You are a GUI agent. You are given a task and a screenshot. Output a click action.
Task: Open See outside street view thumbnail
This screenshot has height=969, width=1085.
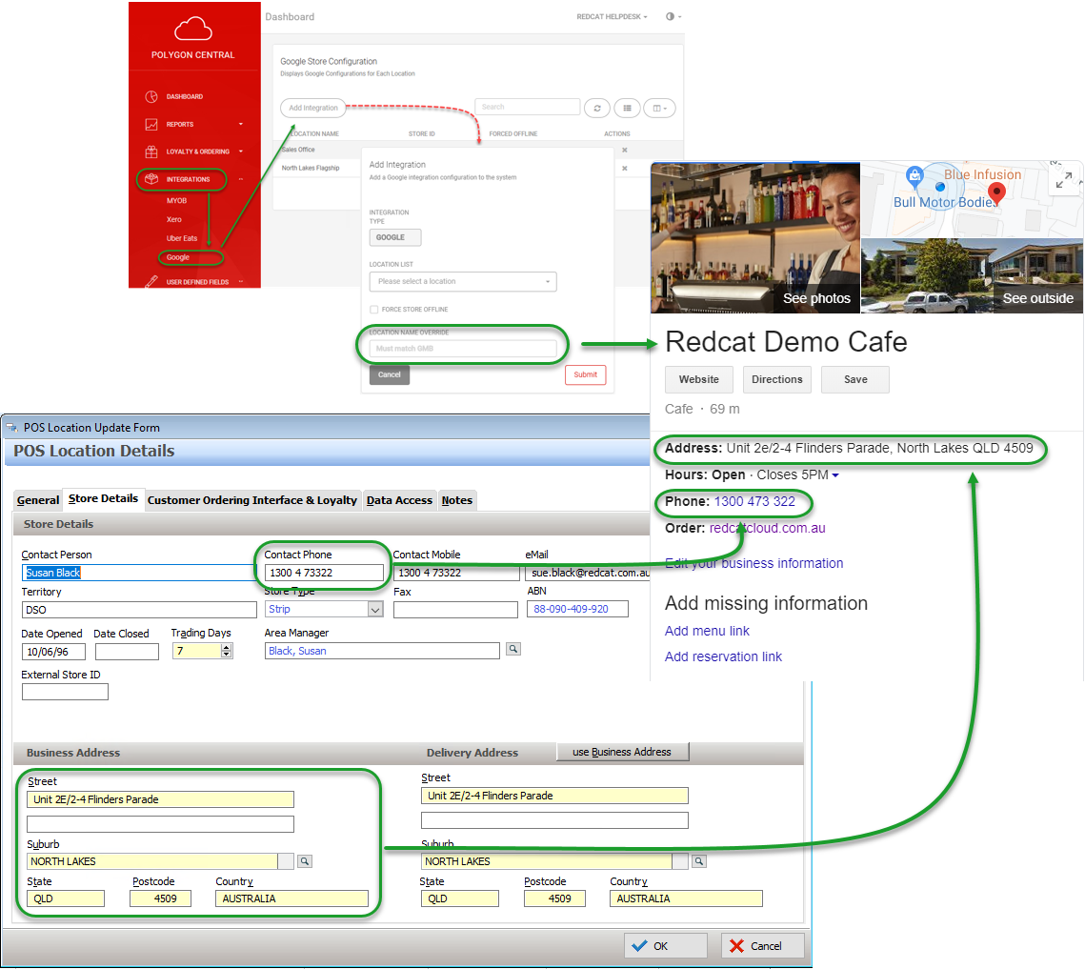pyautogui.click(x=972, y=275)
